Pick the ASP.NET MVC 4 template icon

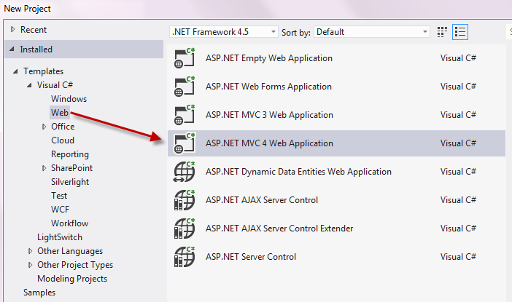coord(185,143)
